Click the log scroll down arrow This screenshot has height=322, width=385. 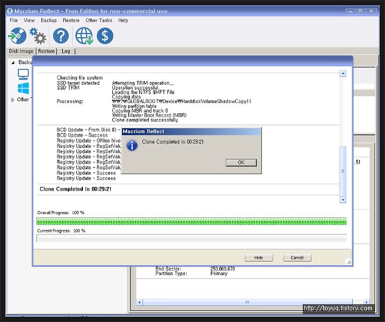pos(343,200)
